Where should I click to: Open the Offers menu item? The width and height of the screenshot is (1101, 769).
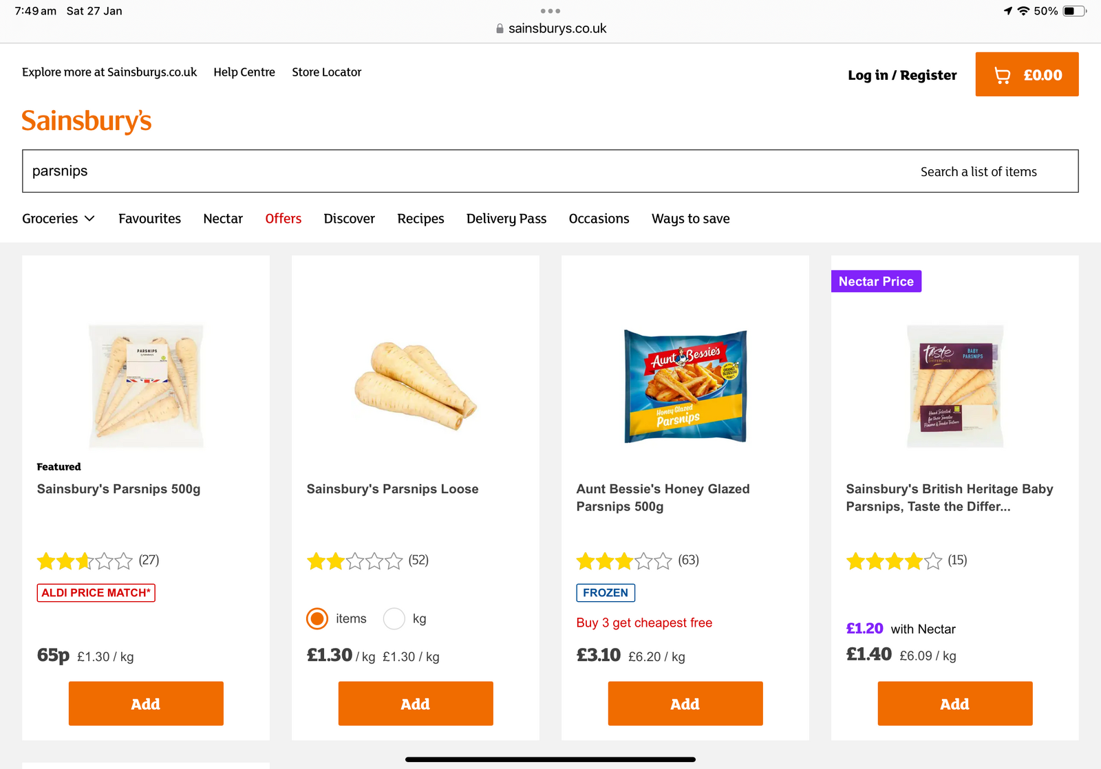(283, 219)
